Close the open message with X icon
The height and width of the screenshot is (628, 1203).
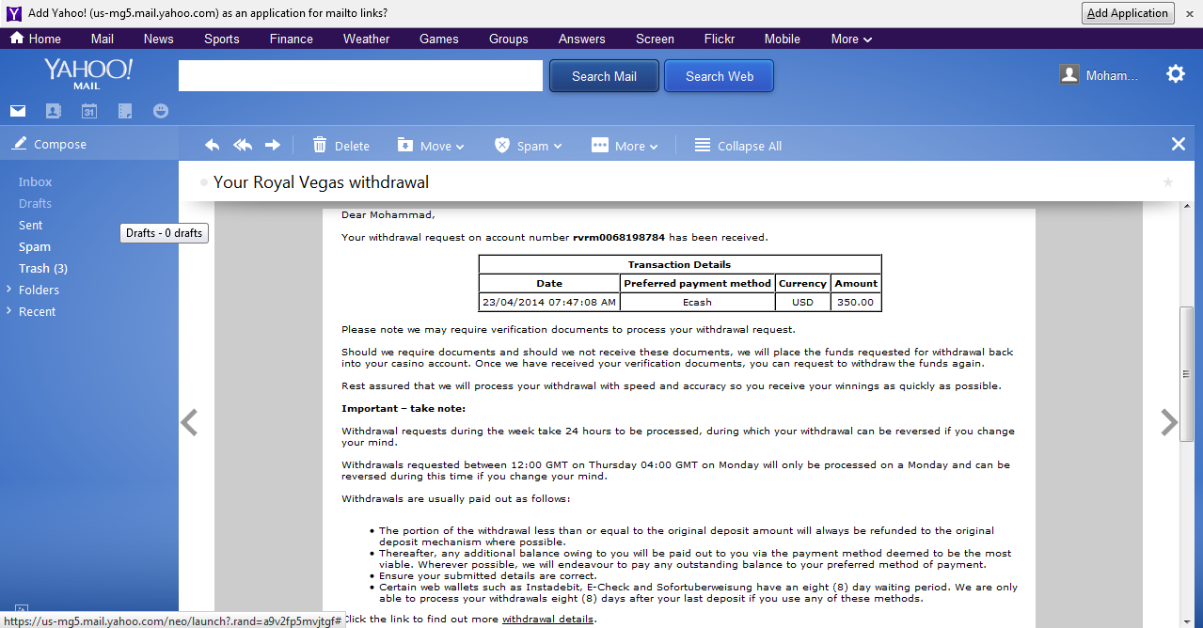(1178, 144)
